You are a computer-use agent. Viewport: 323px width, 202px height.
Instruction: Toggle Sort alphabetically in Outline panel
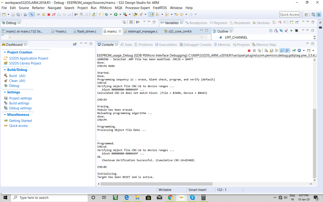(276, 31)
